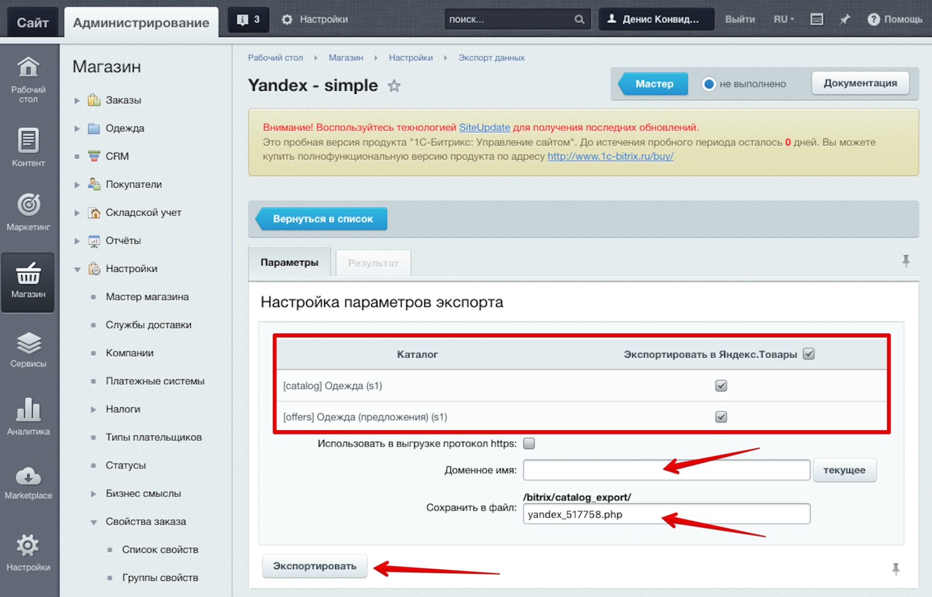Expand the Одежда tree node

pyautogui.click(x=77, y=129)
